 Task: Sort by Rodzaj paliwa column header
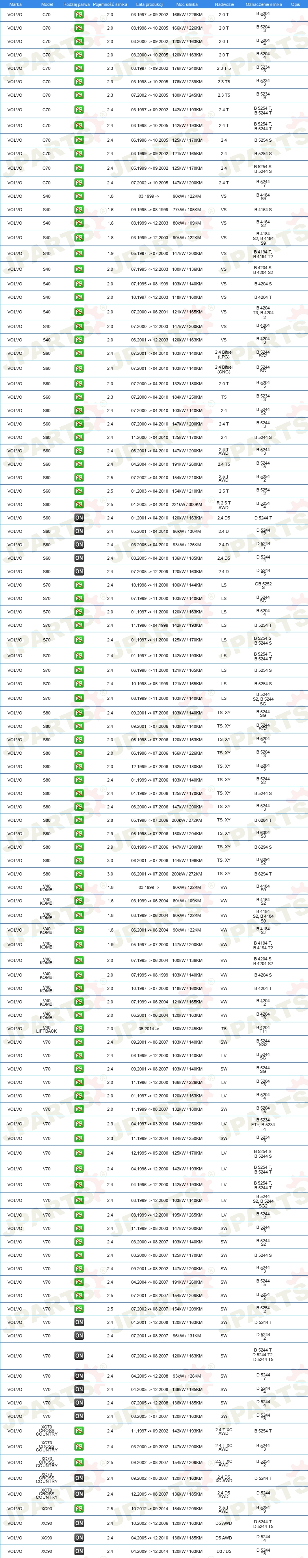click(77, 4)
